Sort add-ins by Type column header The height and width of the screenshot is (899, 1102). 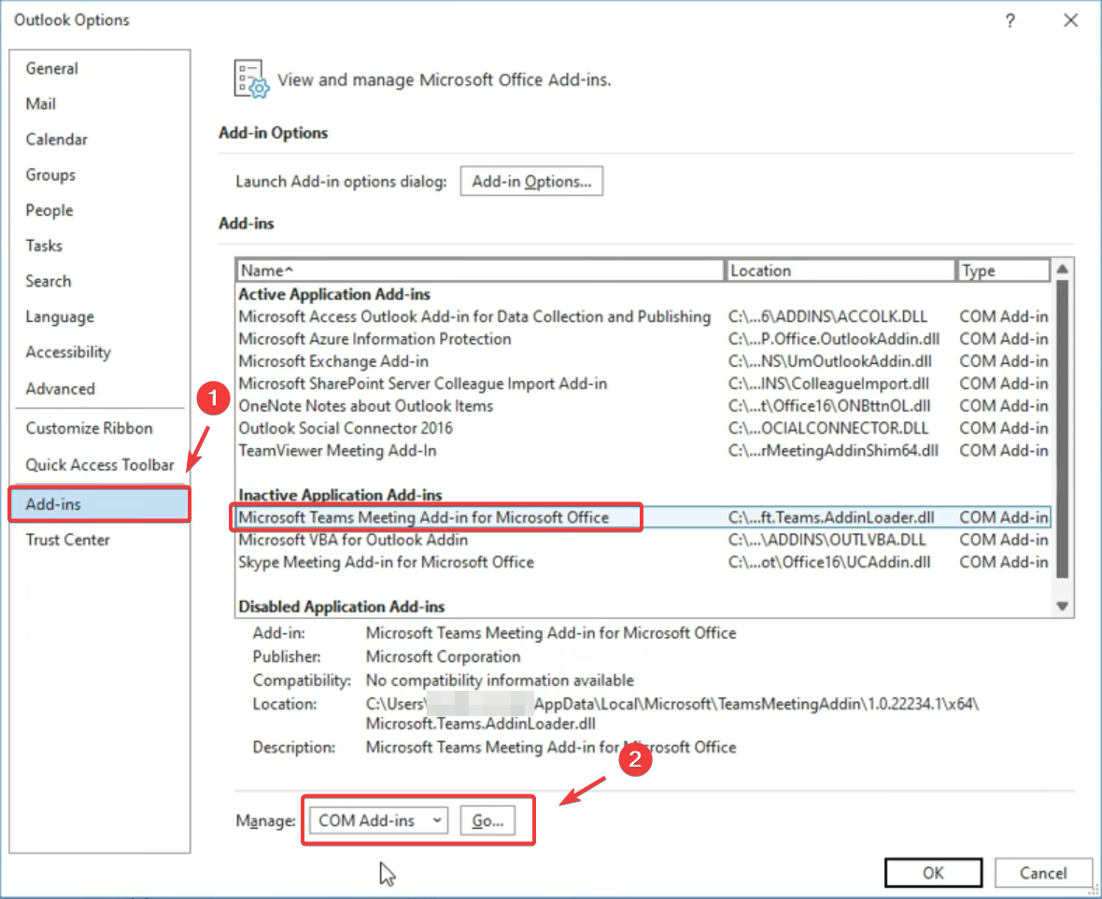(x=1004, y=271)
